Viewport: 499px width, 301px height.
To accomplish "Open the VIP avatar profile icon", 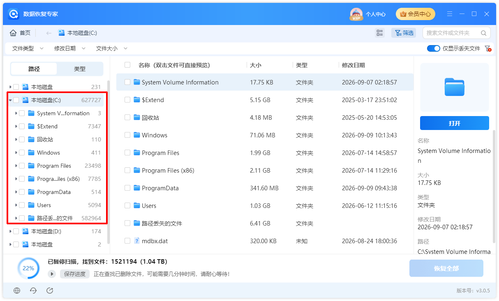I will tap(356, 14).
